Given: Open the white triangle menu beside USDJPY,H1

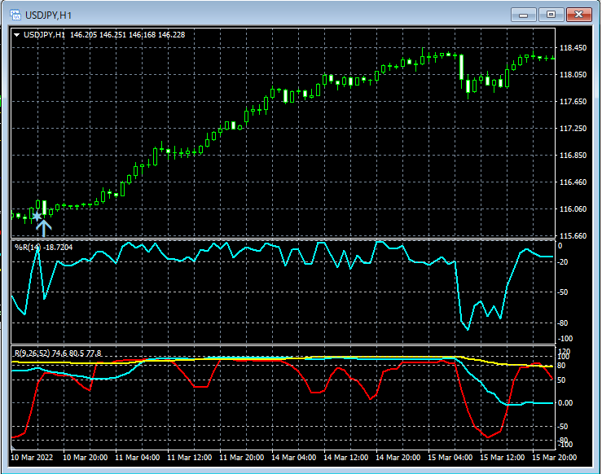Looking at the screenshot, I should coord(17,34).
